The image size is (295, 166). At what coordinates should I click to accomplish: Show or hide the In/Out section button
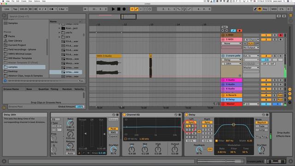tap(290, 89)
